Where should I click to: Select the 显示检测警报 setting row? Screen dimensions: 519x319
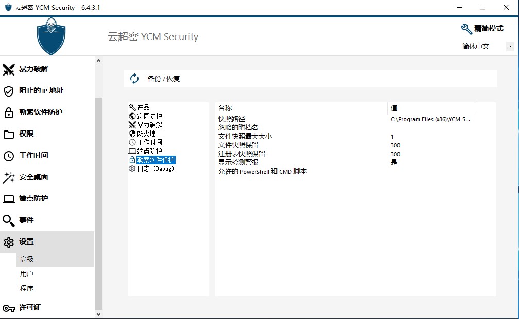pyautogui.click(x=238, y=162)
